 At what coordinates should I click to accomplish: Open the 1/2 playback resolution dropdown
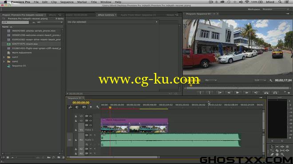(260, 80)
